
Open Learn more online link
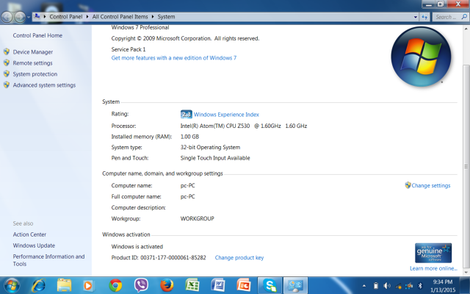[x=433, y=268]
